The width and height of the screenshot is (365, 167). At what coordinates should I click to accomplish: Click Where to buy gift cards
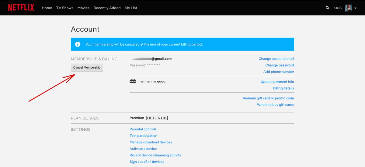point(276,105)
